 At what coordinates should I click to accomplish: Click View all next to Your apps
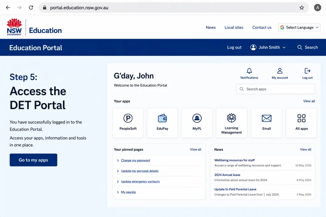click(x=309, y=101)
